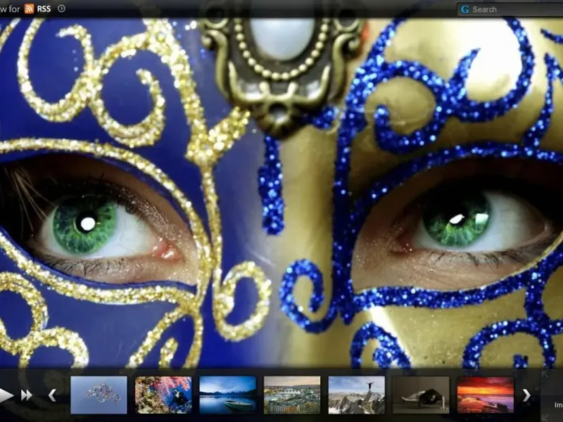Start slideshow with the play button
The width and height of the screenshot is (563, 422).
[x=6, y=395]
